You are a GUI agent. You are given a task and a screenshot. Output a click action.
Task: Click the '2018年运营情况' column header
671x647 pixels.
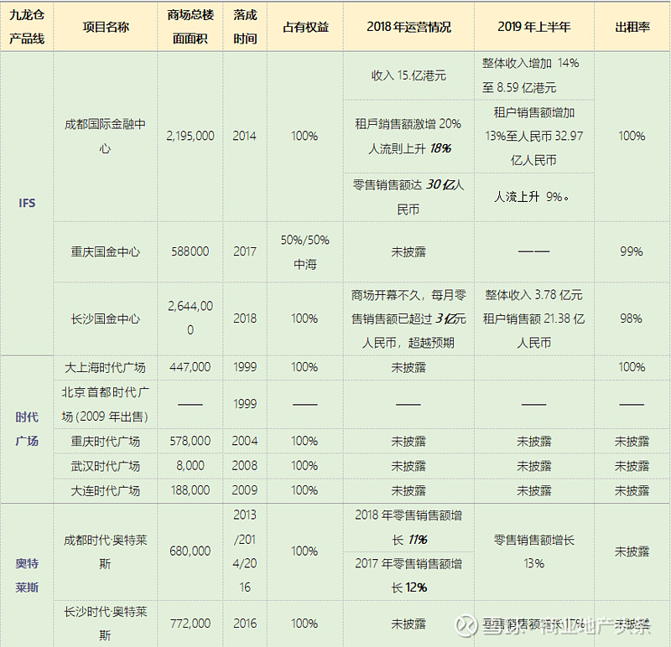click(408, 27)
